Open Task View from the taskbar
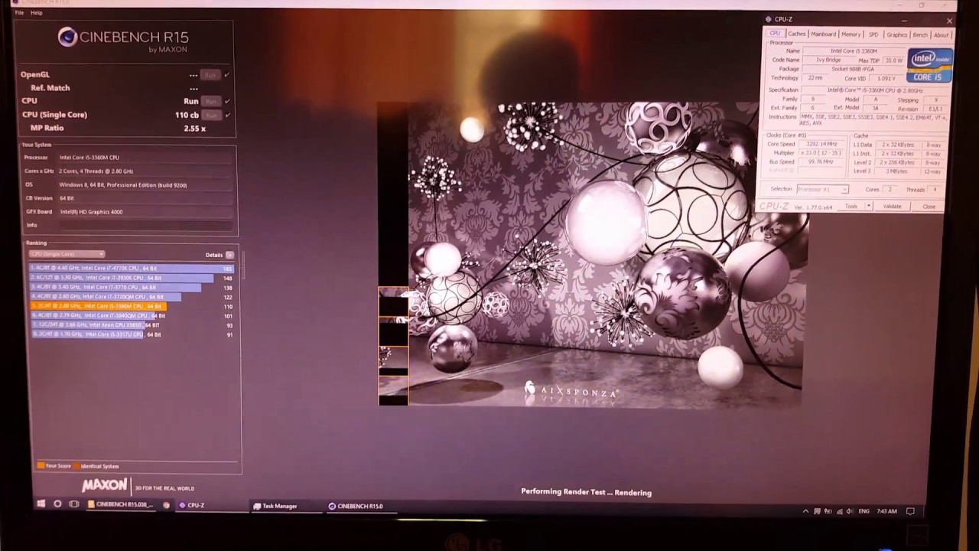 tap(74, 504)
